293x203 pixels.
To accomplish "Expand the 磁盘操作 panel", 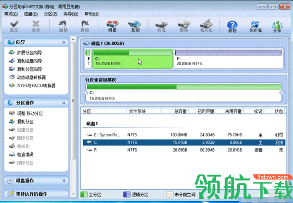I will pyautogui.click(x=64, y=181).
